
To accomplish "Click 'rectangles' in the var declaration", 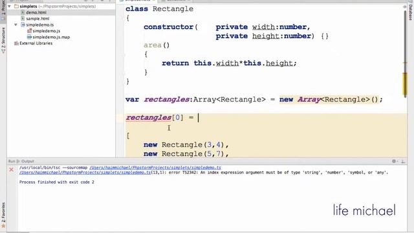I will [167, 100].
